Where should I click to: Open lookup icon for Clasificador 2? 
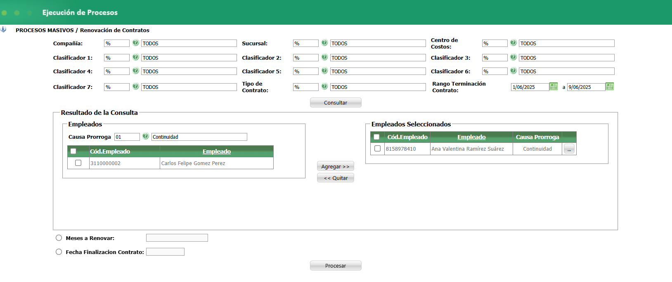324,57
